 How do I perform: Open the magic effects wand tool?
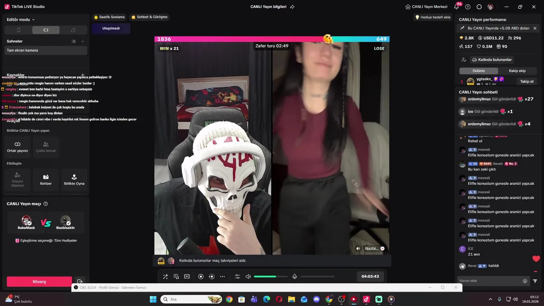coord(165,277)
